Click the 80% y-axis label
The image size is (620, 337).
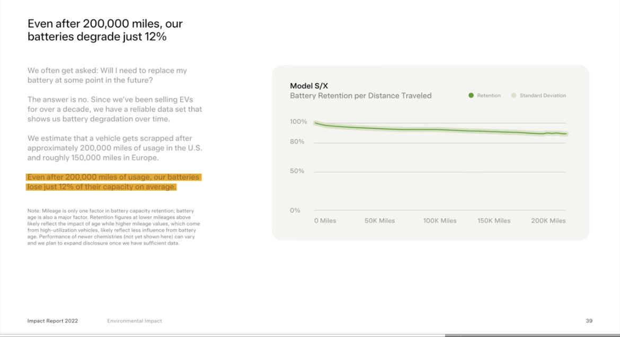tap(297, 141)
